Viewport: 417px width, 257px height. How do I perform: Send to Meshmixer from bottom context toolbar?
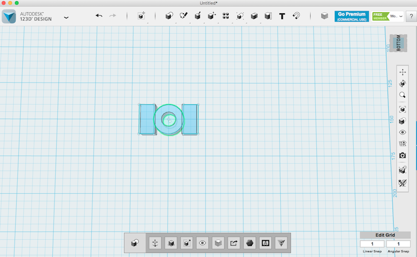point(265,243)
